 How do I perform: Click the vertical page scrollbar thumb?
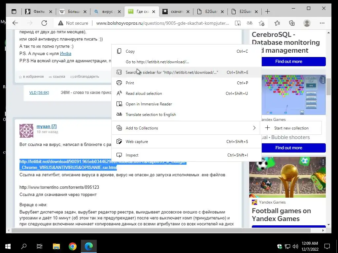[328, 87]
